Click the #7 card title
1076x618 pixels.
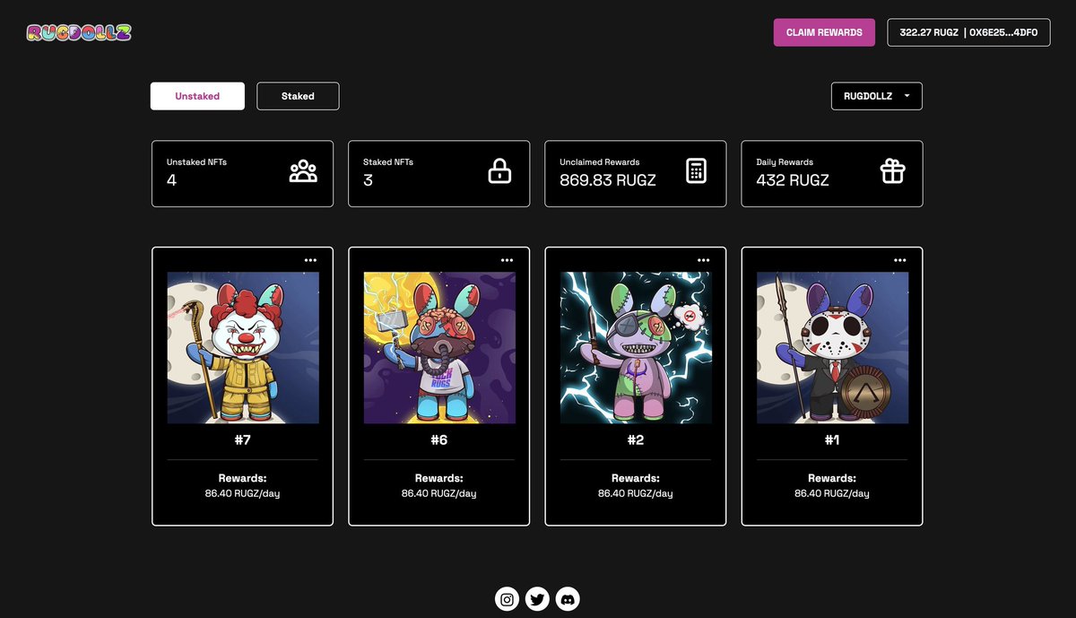click(x=243, y=440)
